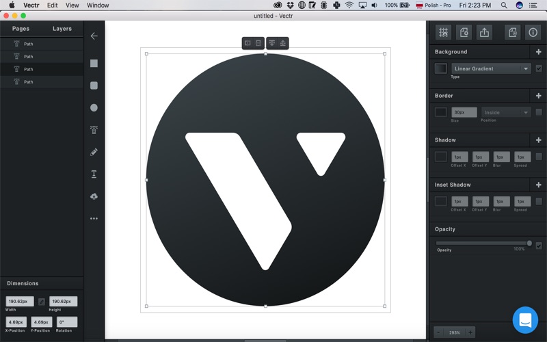547x342 pixels.
Task: Click the flip vertical icon above the canvas
Action: click(x=258, y=43)
